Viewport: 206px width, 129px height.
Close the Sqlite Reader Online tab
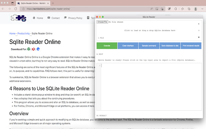coord(48,3)
